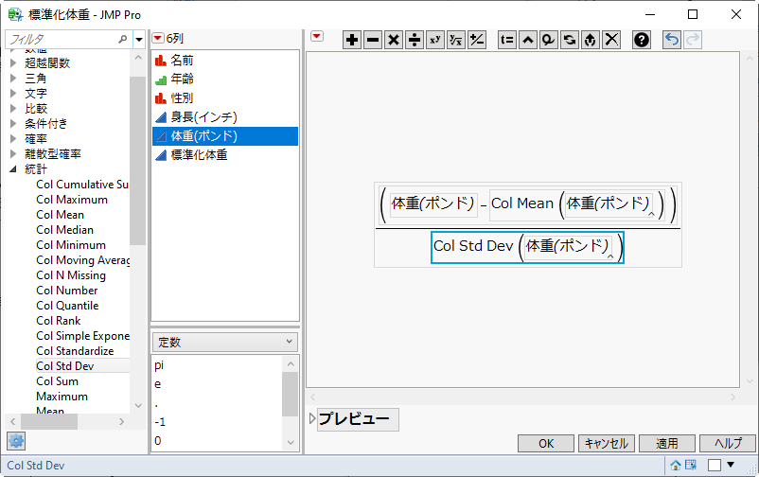Undo the last formula edit
The height and width of the screenshot is (477, 759).
(x=671, y=40)
